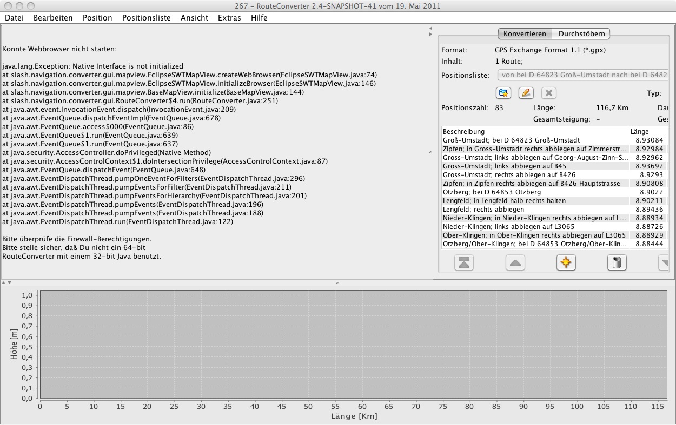This screenshot has height=425, width=676.
Task: Click the Beschreibung column header
Action: 464,131
